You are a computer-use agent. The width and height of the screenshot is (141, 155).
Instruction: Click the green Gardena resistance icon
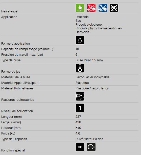click(80, 8)
